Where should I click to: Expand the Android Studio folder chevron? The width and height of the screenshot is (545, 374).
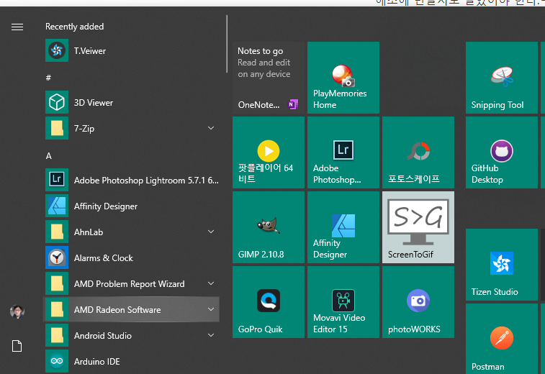click(211, 335)
